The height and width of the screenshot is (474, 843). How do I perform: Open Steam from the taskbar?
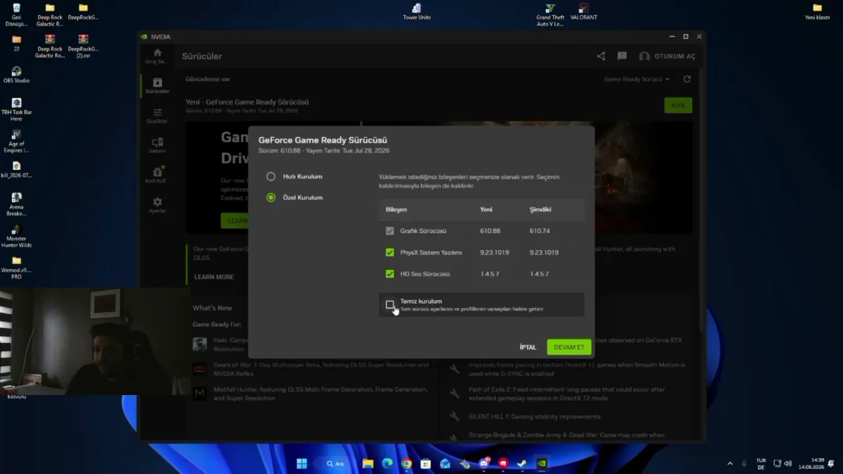point(522,463)
